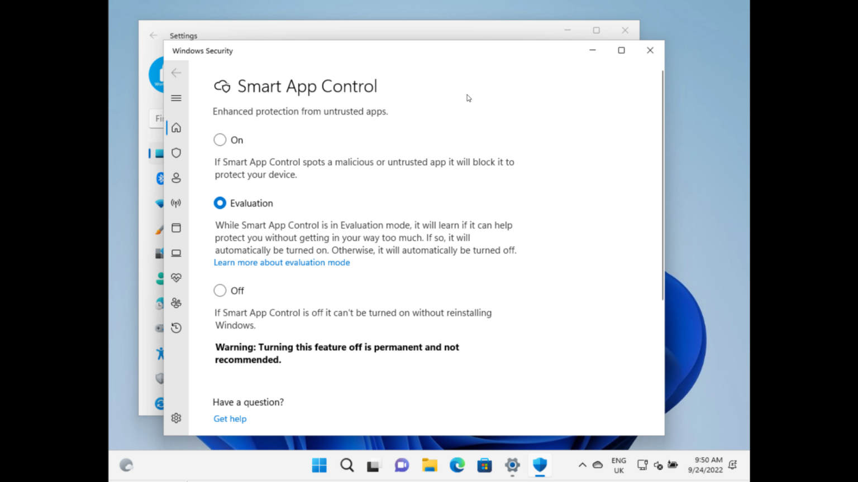Turn Smart App Control on

tap(220, 139)
